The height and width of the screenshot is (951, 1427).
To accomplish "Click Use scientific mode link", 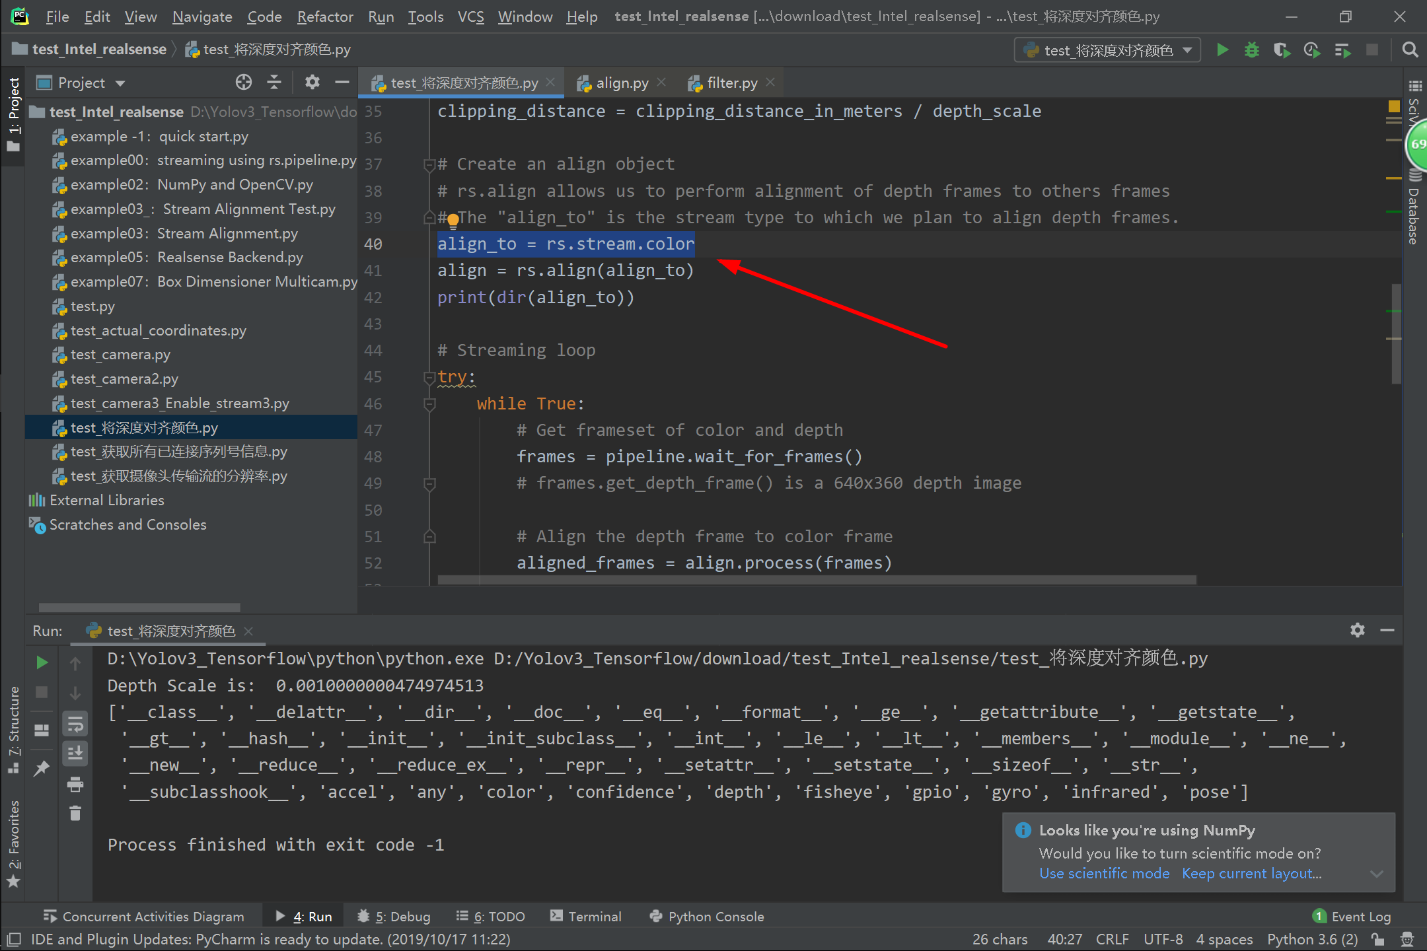I will point(1104,873).
